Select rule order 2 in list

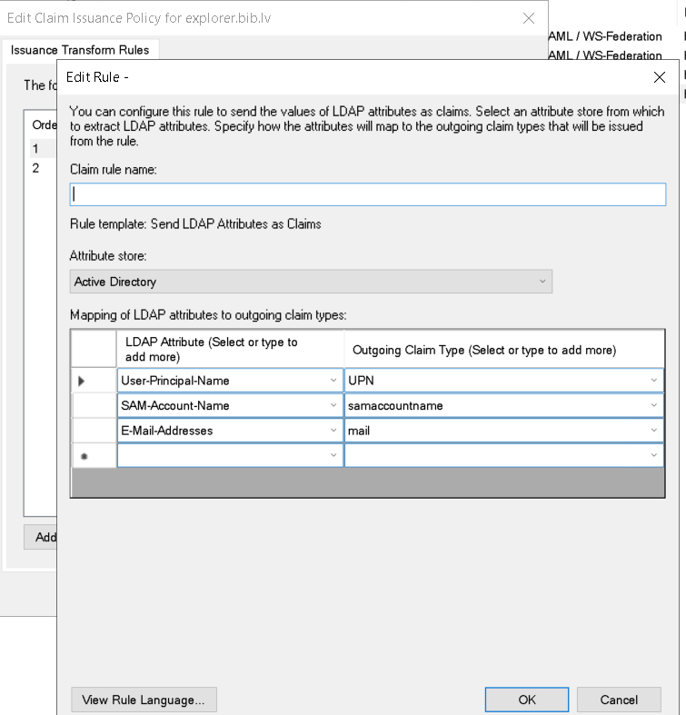(x=36, y=168)
